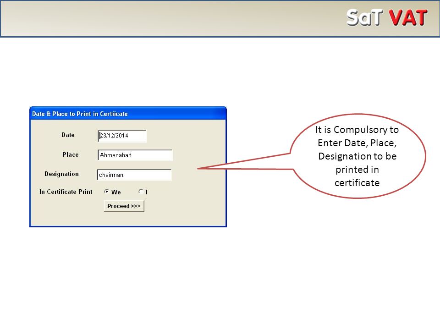This screenshot has height=330, width=440.
Task: Select the 'We' radio button
Action: tap(107, 192)
